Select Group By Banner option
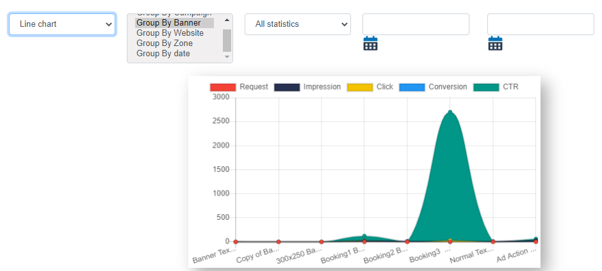This screenshot has height=271, width=602. (168, 23)
